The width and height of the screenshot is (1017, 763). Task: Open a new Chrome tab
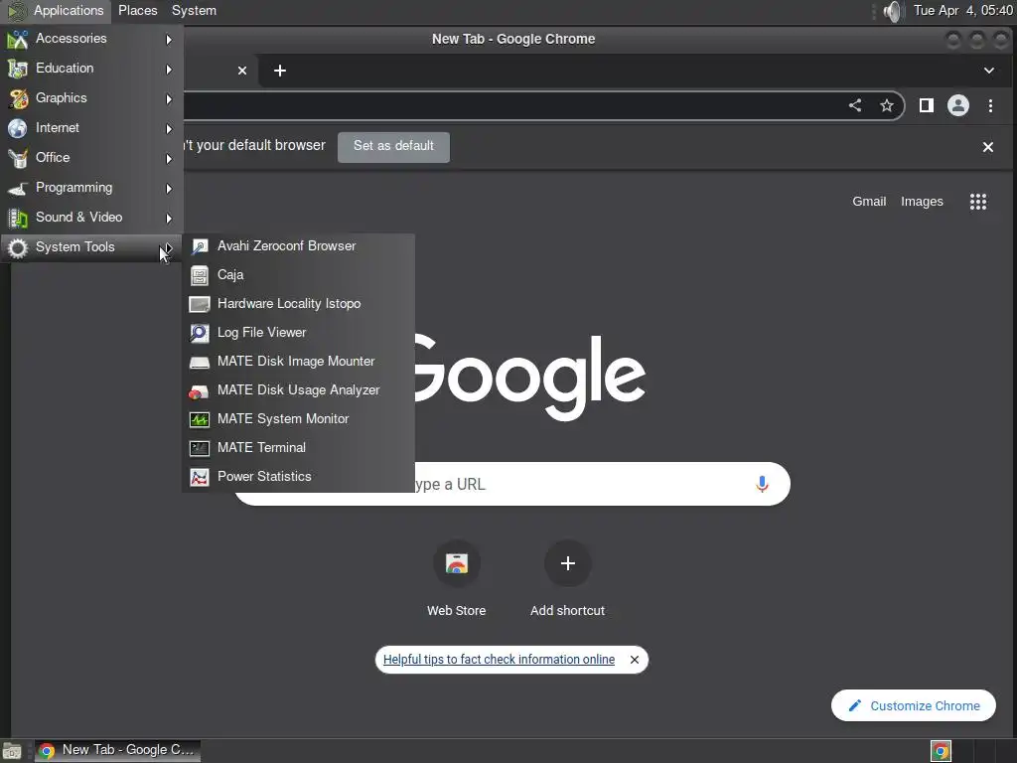click(x=279, y=71)
